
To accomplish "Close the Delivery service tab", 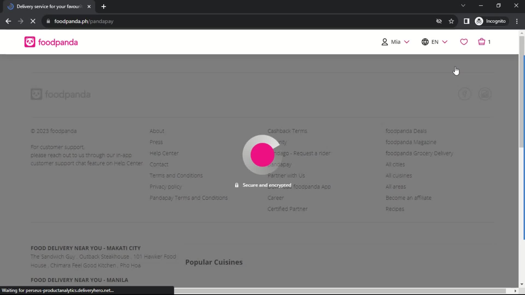I will [x=89, y=7].
